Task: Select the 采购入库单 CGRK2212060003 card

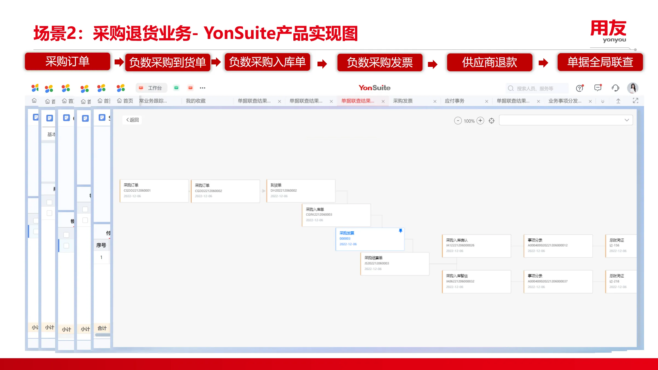Action: (336, 215)
